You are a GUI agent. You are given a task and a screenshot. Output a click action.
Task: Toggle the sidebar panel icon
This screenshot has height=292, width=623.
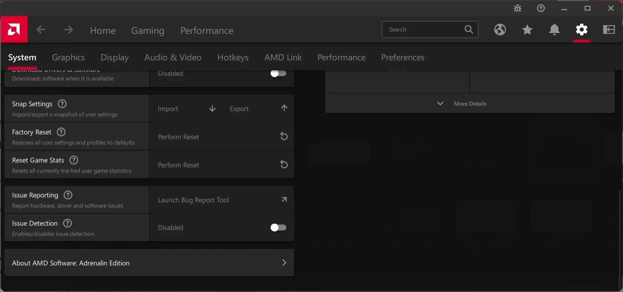pos(609,30)
